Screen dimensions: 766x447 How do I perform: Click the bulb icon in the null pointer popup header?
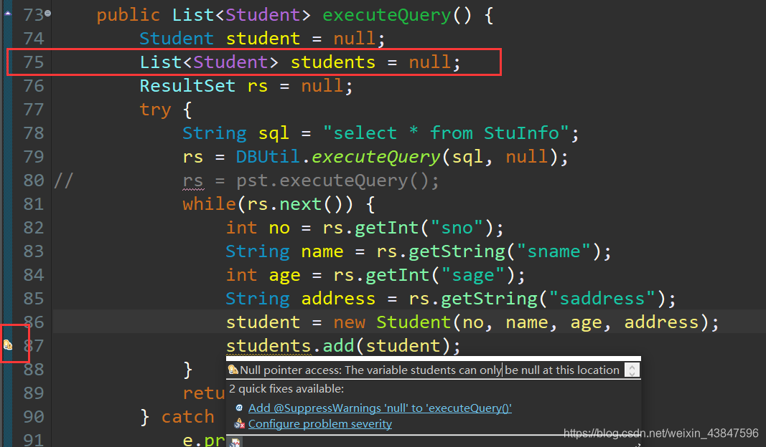(x=233, y=370)
